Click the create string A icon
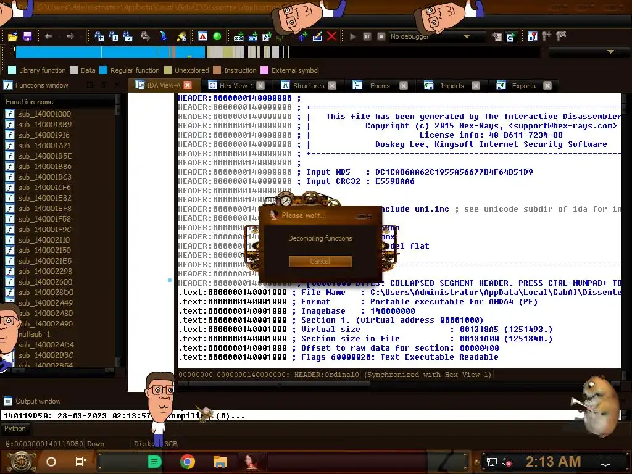Viewport: 632px width, 474px height. click(x=267, y=37)
